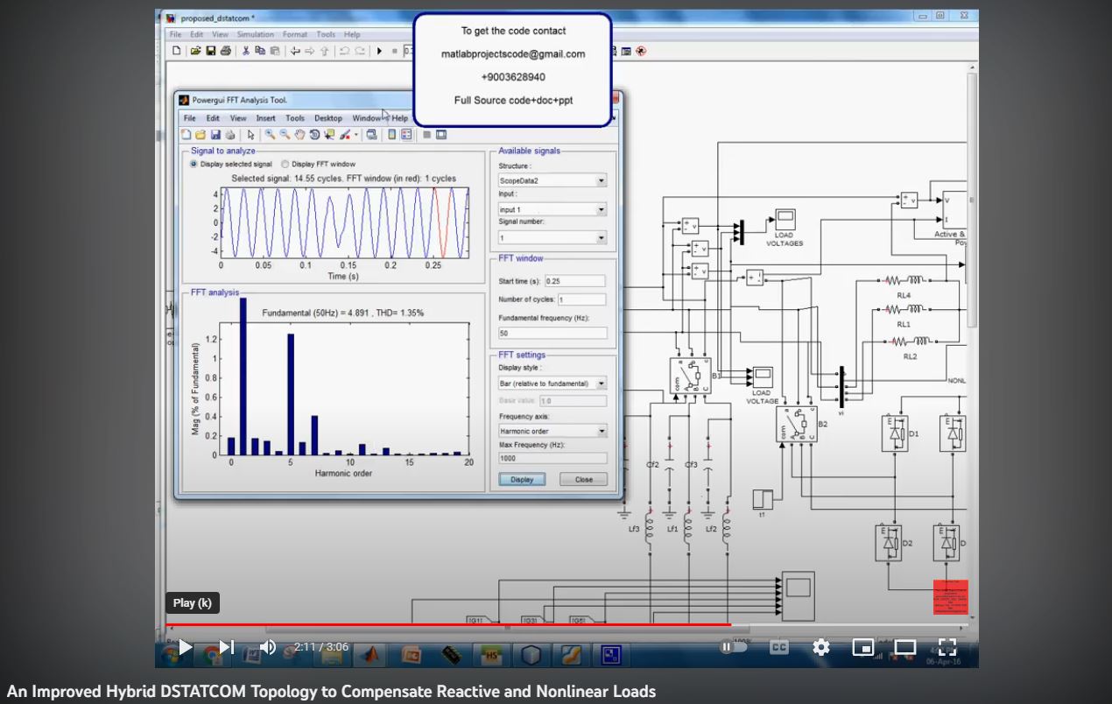The image size is (1112, 704).
Task: Select the Pan hand tool
Action: 299,135
